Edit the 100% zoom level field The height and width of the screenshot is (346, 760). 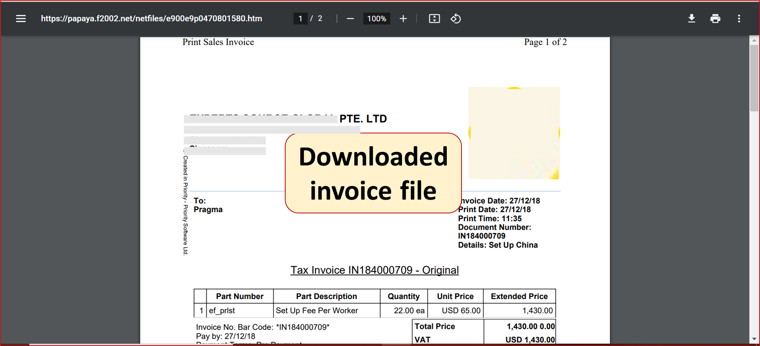pos(376,18)
